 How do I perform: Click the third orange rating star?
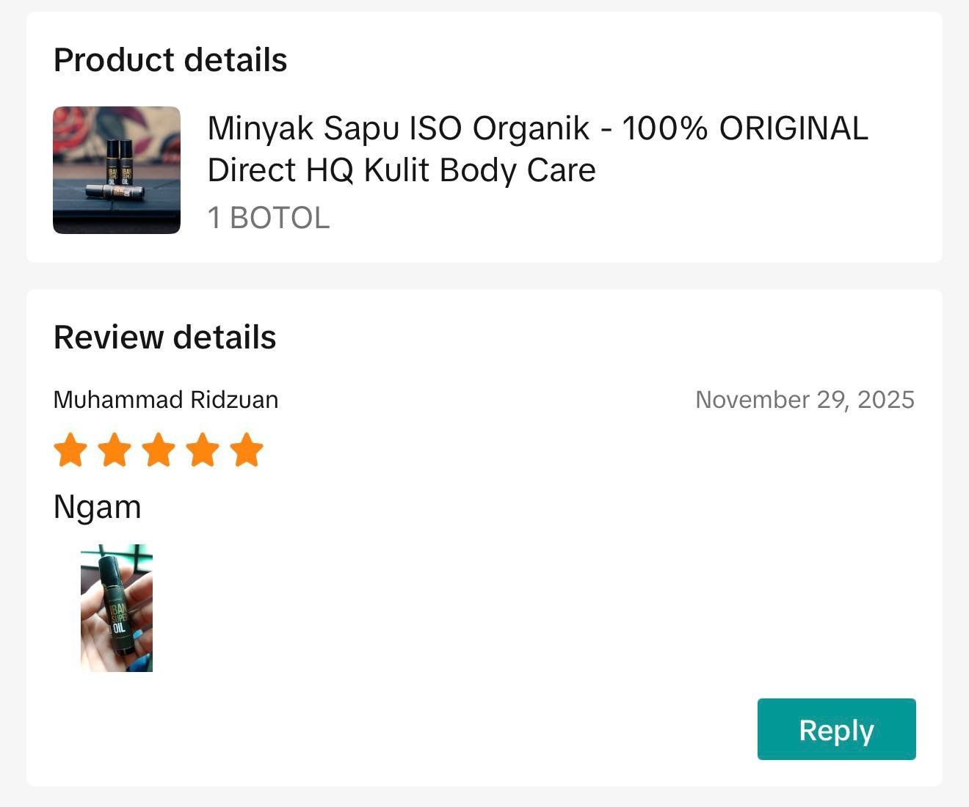(159, 450)
